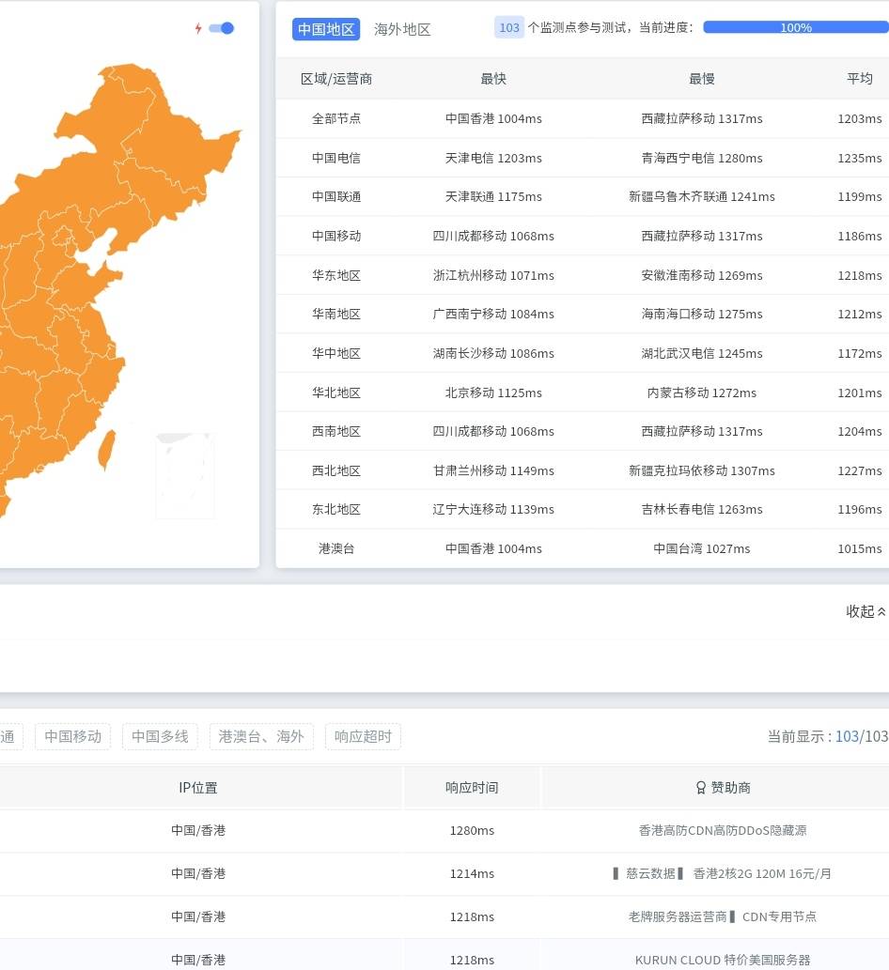Image resolution: width=889 pixels, height=970 pixels.
Task: Click the 103 monitoring points badge
Action: pos(509,27)
